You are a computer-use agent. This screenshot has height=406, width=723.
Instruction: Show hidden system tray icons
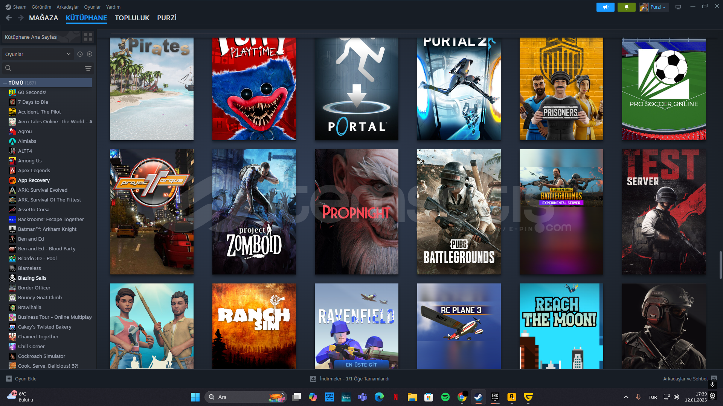click(x=626, y=397)
